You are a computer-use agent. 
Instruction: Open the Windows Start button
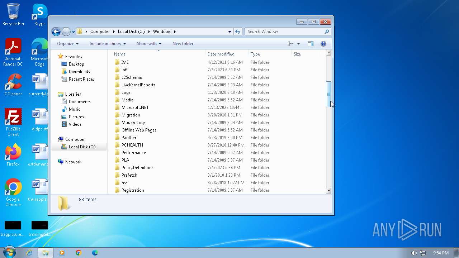click(x=10, y=252)
